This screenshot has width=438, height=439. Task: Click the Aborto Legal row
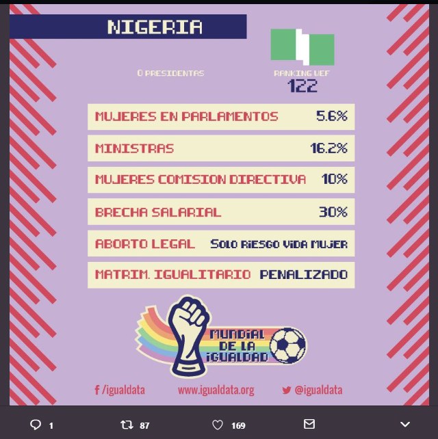coord(220,244)
